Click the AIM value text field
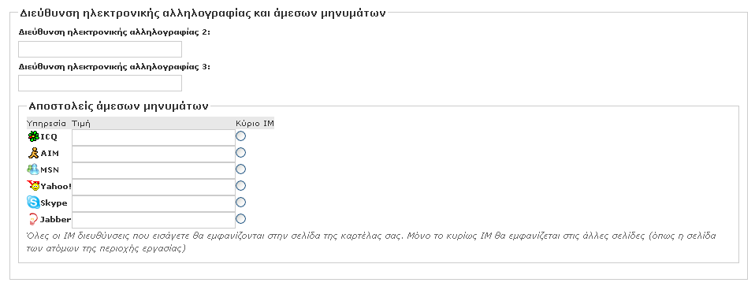755x290 pixels. click(154, 154)
